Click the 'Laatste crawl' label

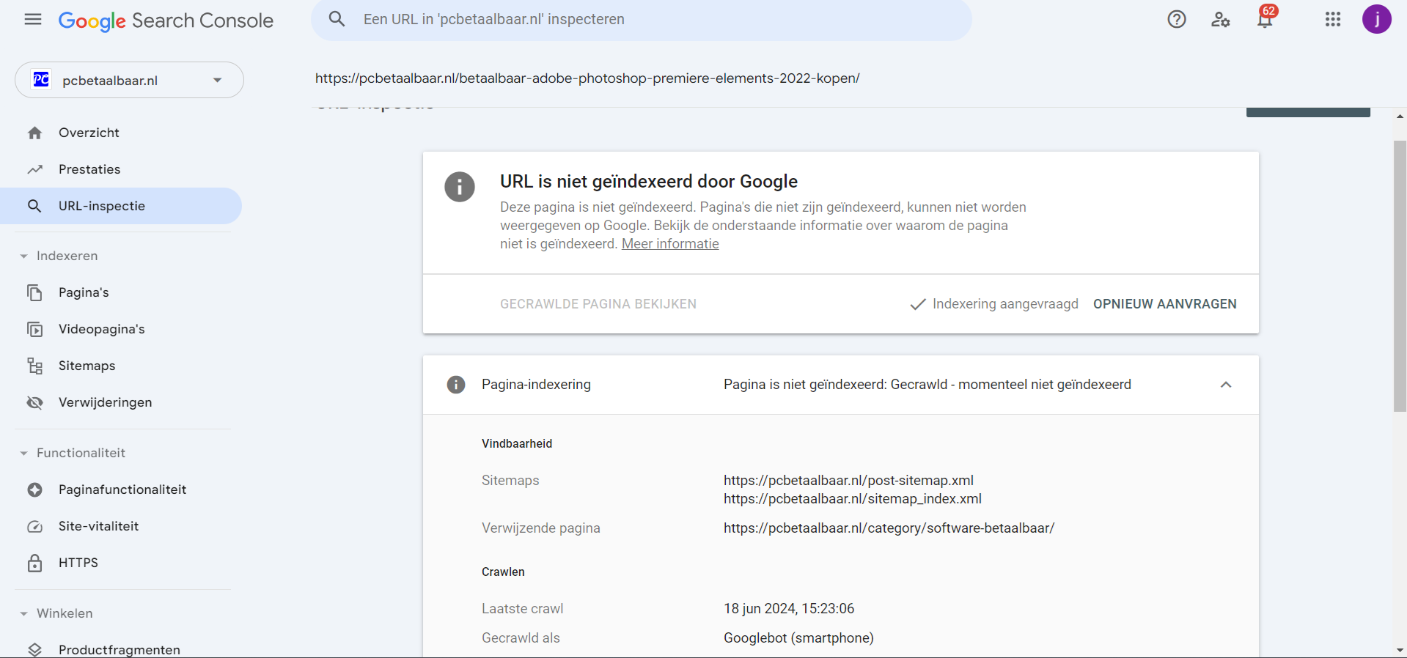(523, 609)
